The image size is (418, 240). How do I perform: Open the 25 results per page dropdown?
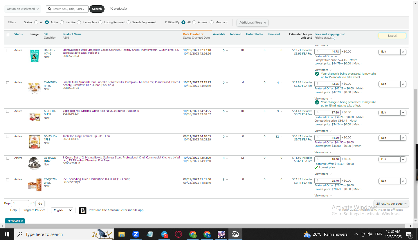391,204
